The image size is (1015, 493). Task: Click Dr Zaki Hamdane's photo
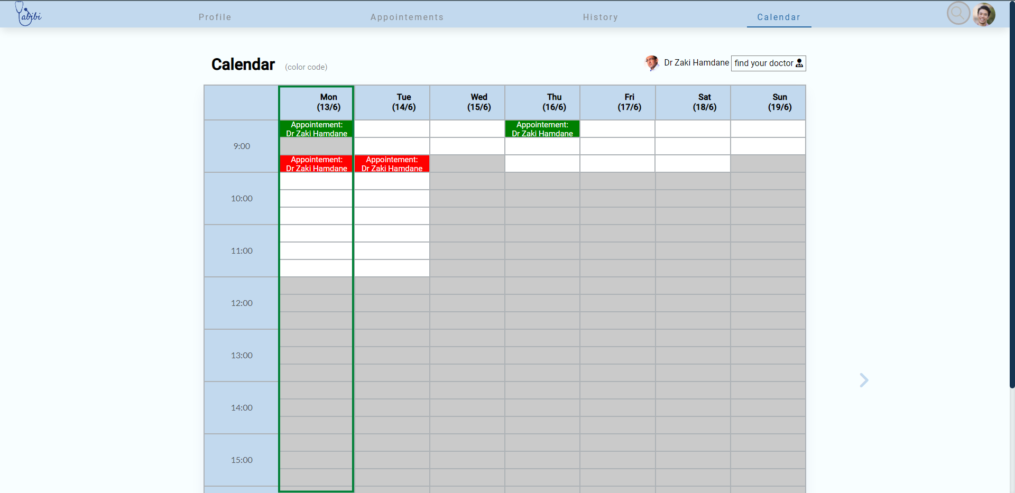(652, 63)
